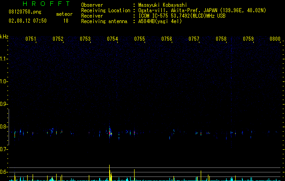
Task: Click the 0757 time marker
Action: pyautogui.click(x=194, y=39)
